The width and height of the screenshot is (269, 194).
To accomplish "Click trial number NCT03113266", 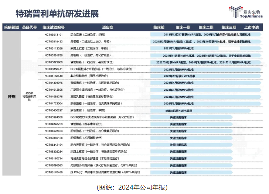I will tap(54, 48).
